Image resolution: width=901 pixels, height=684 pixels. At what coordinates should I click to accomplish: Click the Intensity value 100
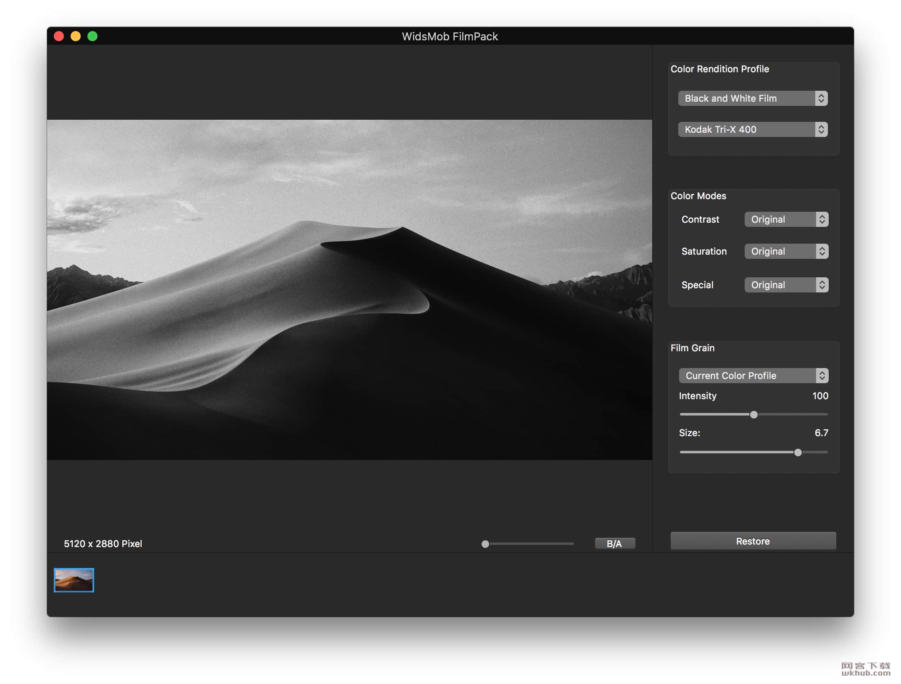coord(820,396)
